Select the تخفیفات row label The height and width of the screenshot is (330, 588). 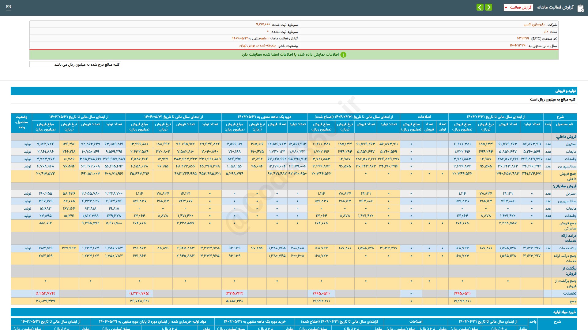(570, 293)
